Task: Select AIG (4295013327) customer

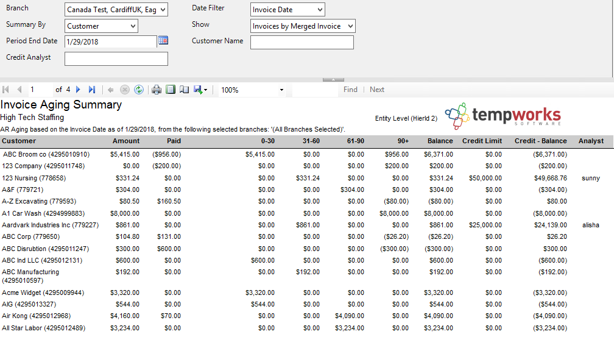Action: pyautogui.click(x=29, y=304)
